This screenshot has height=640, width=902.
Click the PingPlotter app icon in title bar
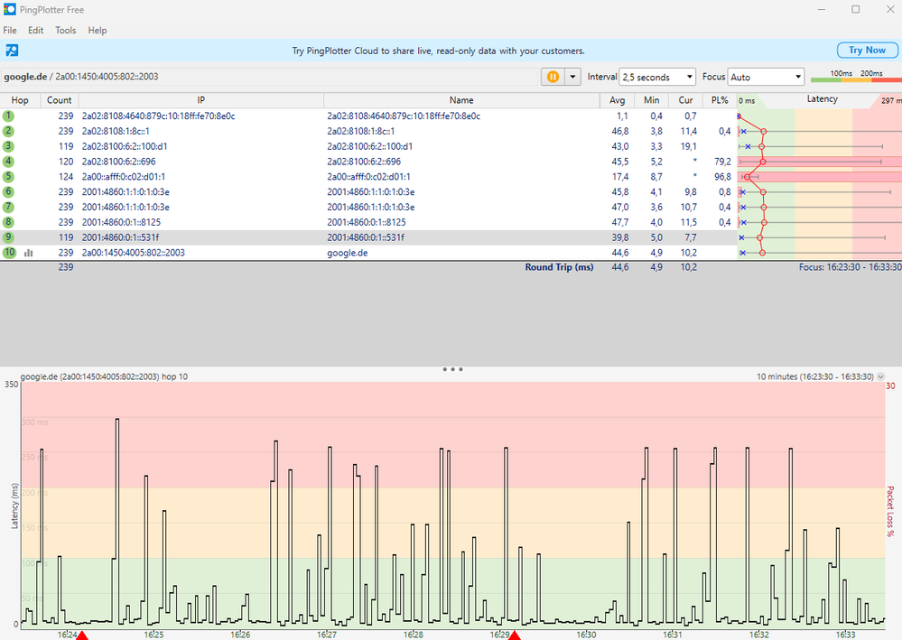[x=10, y=9]
